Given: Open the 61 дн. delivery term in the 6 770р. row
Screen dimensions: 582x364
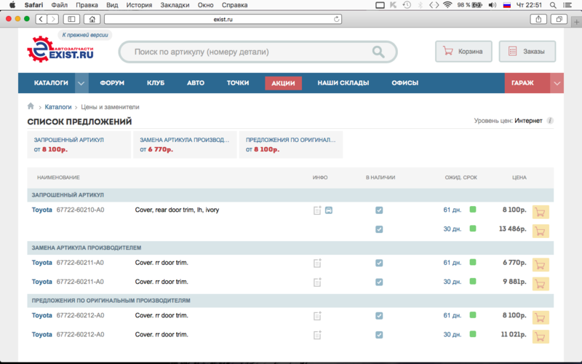Looking at the screenshot, I should 452,263.
